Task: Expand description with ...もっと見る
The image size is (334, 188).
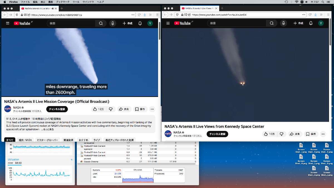Action: [48, 130]
